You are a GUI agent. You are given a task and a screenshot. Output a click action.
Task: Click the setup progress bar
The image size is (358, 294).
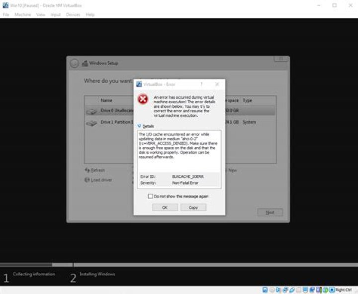pyautogui.click(x=179, y=265)
